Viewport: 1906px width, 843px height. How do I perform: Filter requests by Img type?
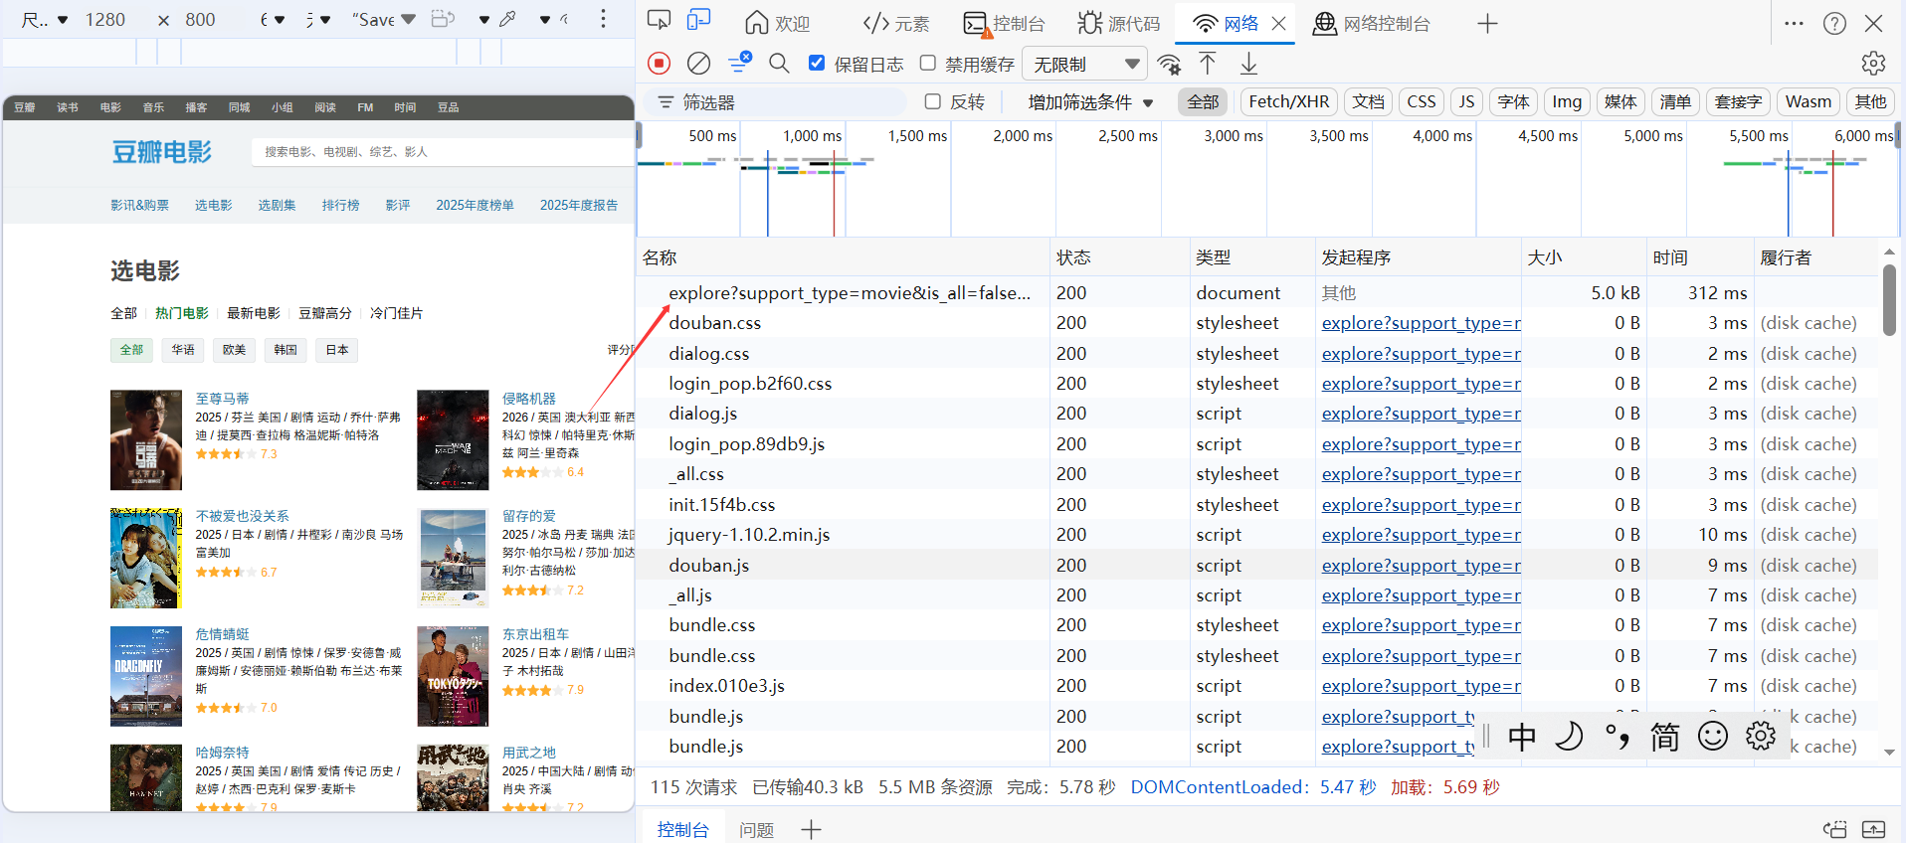(x=1566, y=101)
